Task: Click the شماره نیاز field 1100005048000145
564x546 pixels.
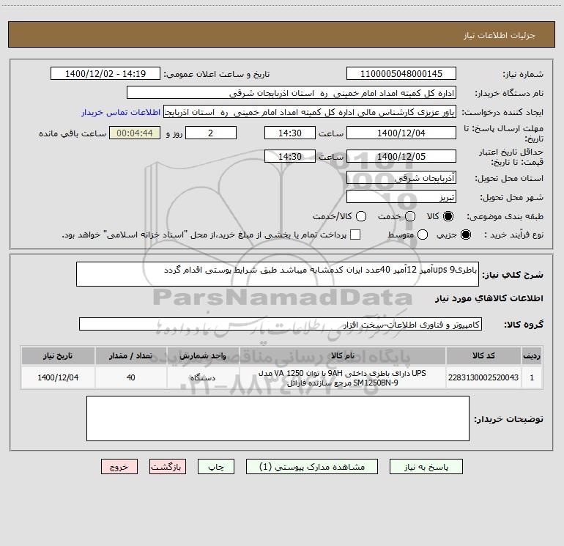Action: pyautogui.click(x=401, y=73)
